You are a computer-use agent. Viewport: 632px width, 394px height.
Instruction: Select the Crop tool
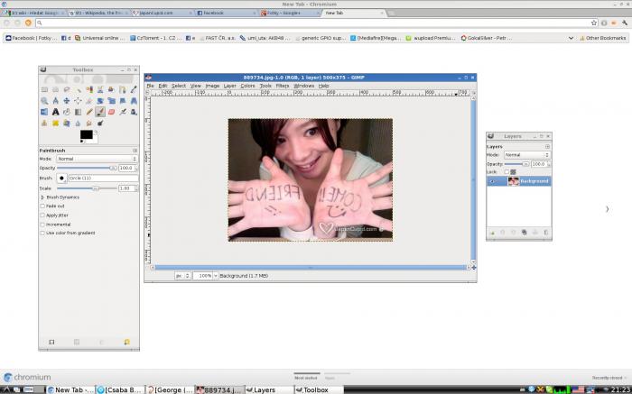[89, 101]
